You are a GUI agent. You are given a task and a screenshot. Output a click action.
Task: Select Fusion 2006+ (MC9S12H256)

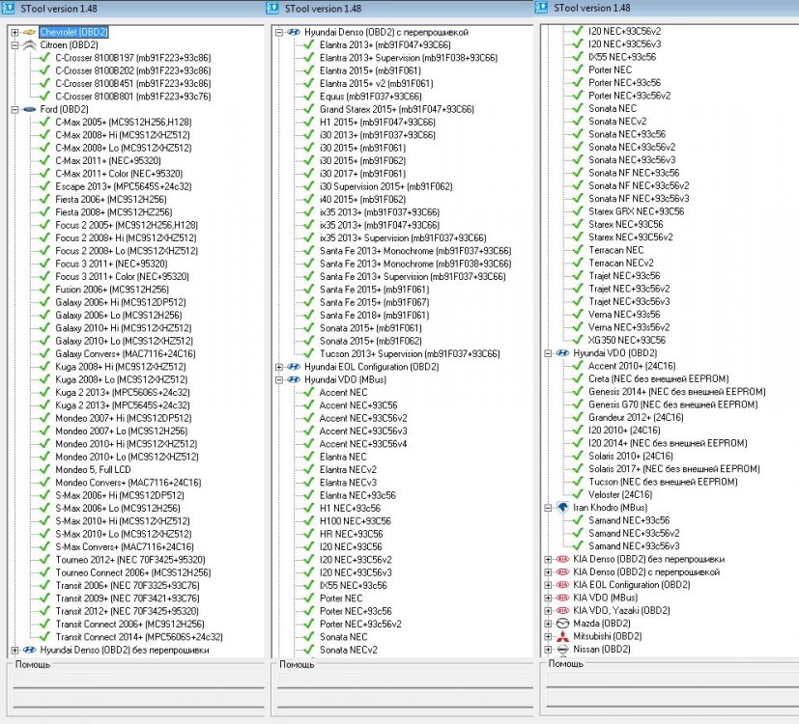[112, 290]
